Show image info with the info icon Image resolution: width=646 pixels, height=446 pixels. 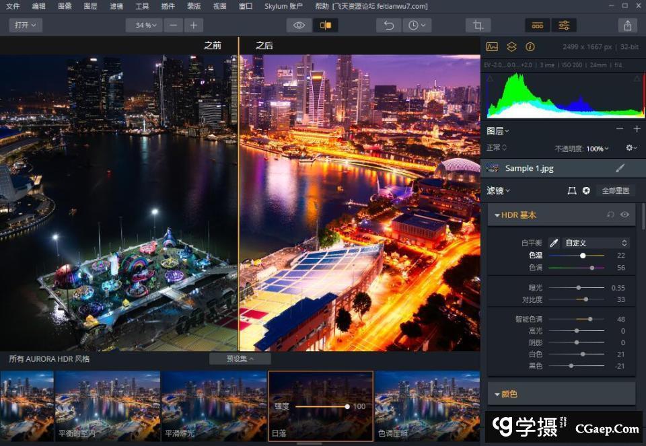[x=530, y=47]
